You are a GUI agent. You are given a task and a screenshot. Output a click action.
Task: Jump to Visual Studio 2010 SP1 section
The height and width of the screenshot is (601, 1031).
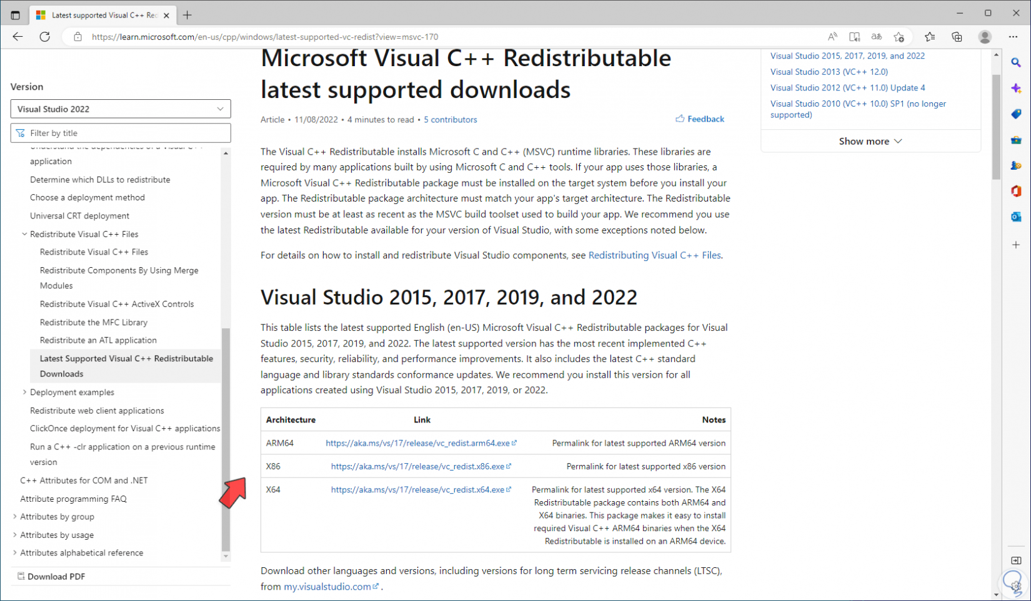858,109
